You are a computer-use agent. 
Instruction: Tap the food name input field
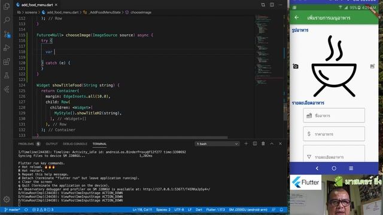click(x=334, y=115)
